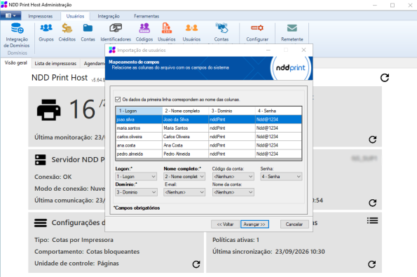
Task: Refresh the Políticas ativas panel
Action: click(x=371, y=264)
